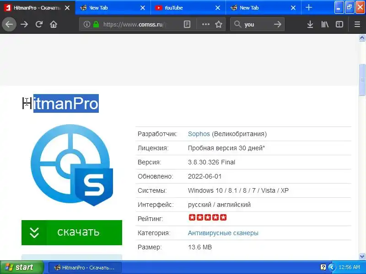Image resolution: width=366 pixels, height=274 pixels.
Task: Open Антивирусные сканеры category link
Action: (x=223, y=233)
